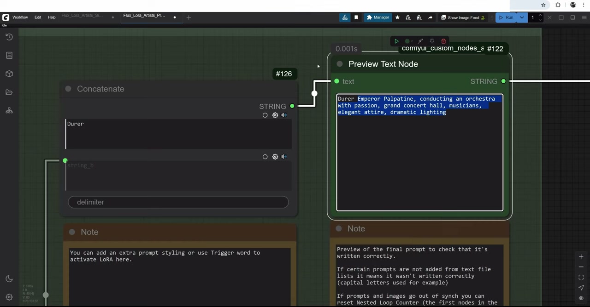Collapse the Preview Text Node
This screenshot has height=307, width=590.
click(340, 64)
